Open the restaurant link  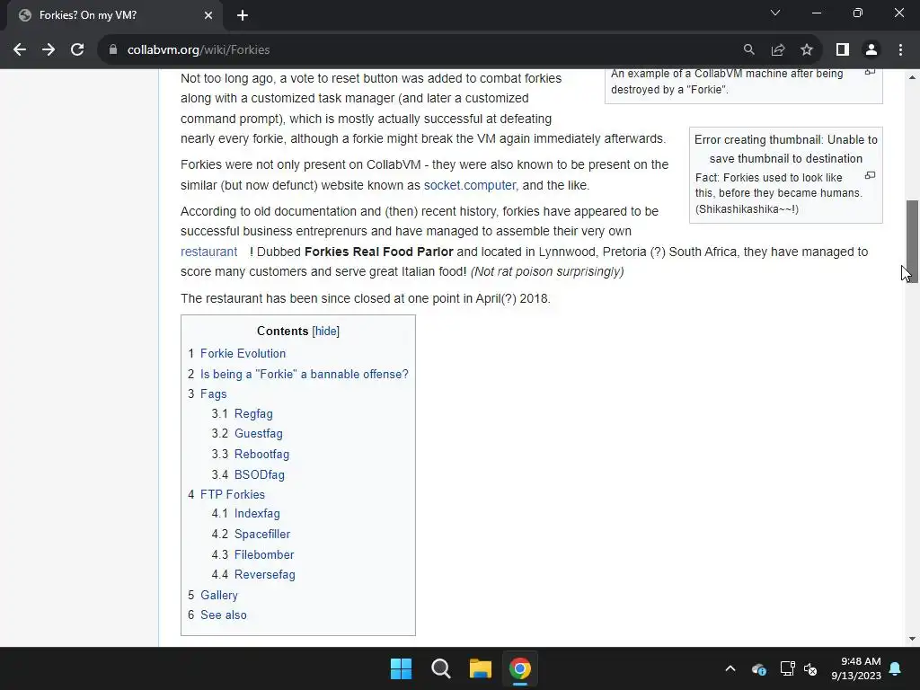point(208,252)
